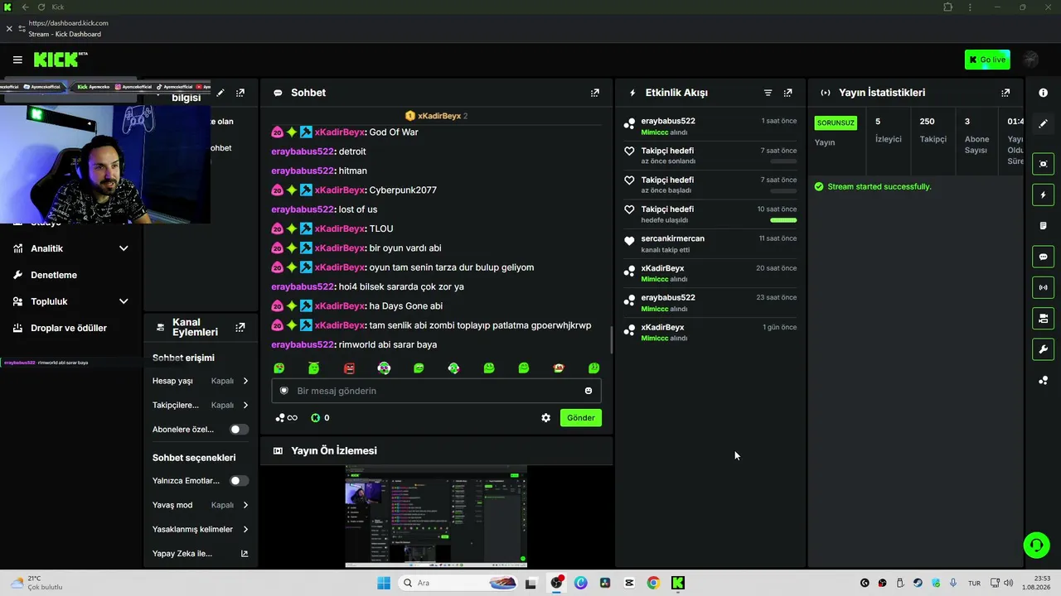Pop out the Sohbet chat panel
Viewport: 1061px width, 596px height.
click(x=594, y=93)
